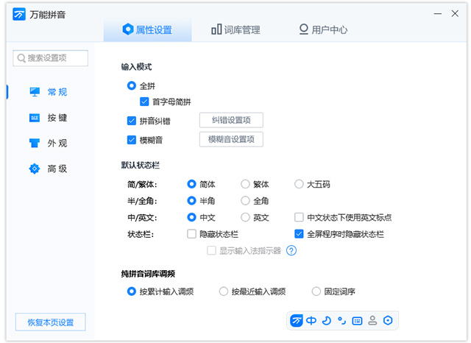471x343 pixels.
Task: Select 英文 default language radio
Action: 245,217
